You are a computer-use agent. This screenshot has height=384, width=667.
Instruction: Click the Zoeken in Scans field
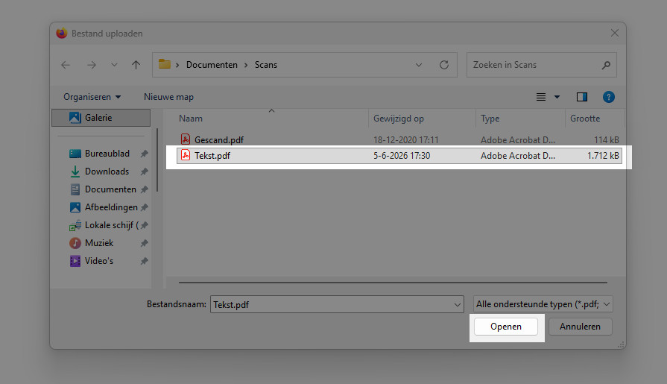point(534,65)
